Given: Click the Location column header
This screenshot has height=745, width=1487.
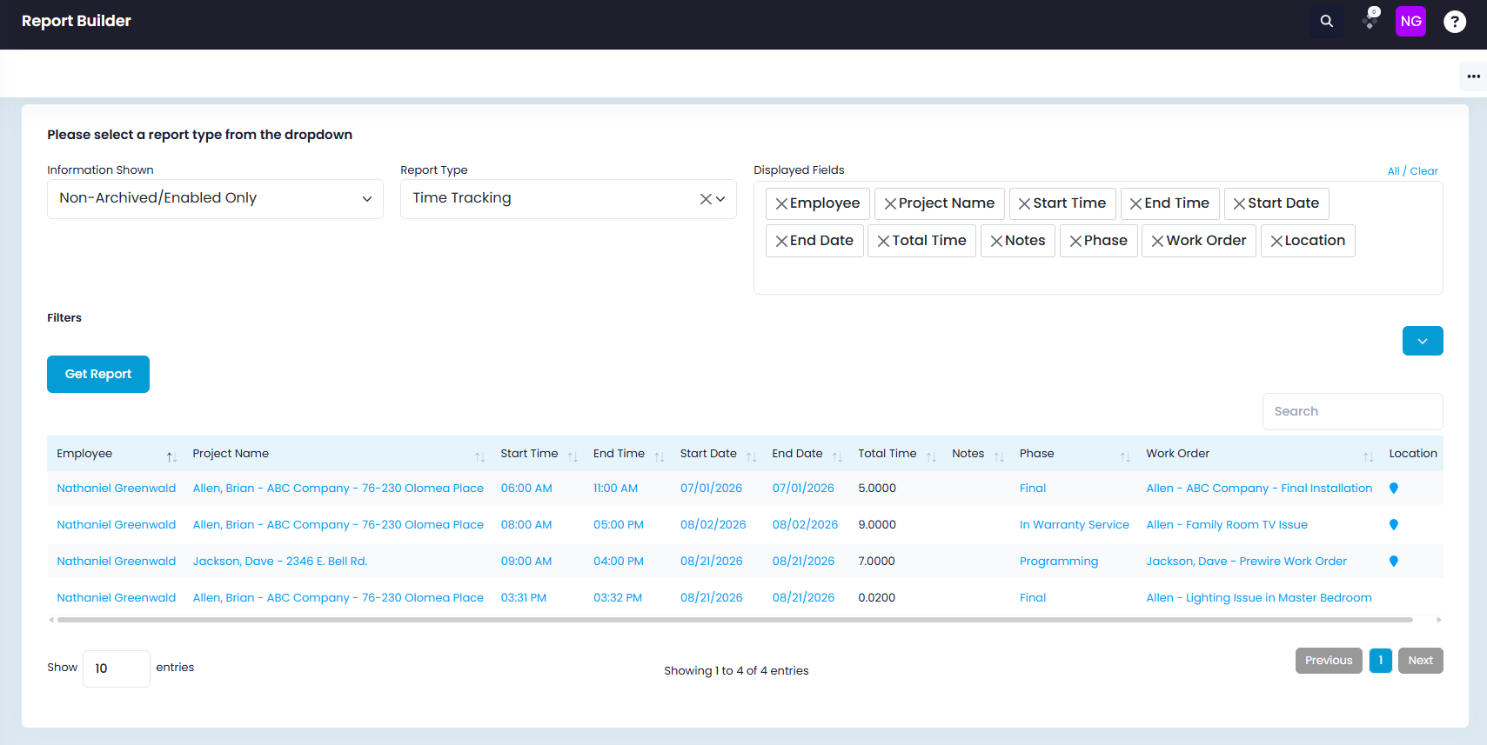Looking at the screenshot, I should point(1413,454).
